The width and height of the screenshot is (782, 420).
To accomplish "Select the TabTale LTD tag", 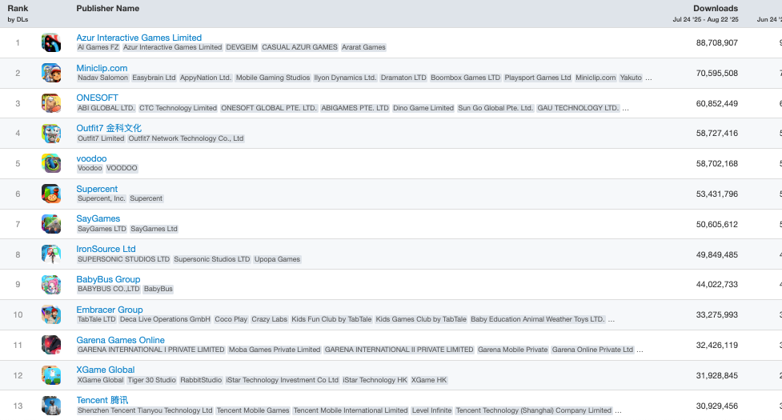I will pos(97,319).
